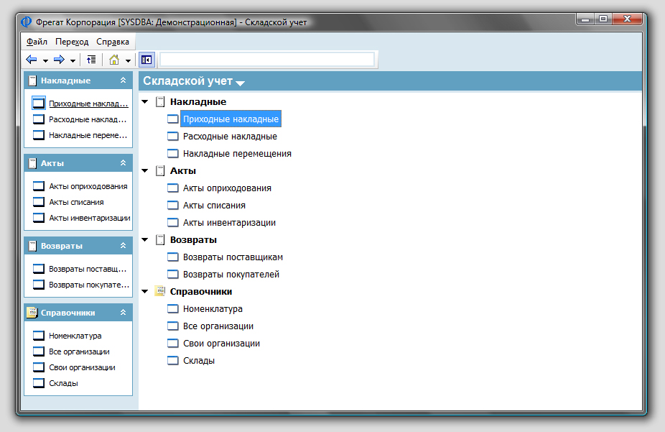The width and height of the screenshot is (665, 432).
Task: Open the Forward history dropdown arrow
Action: pos(73,60)
